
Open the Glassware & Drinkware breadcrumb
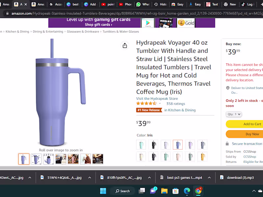pyautogui.click(x=83, y=32)
